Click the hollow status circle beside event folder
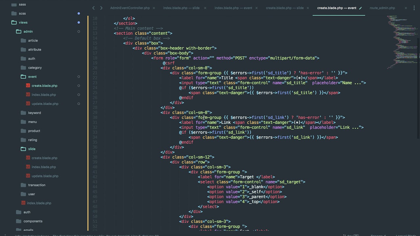 [x=79, y=77]
